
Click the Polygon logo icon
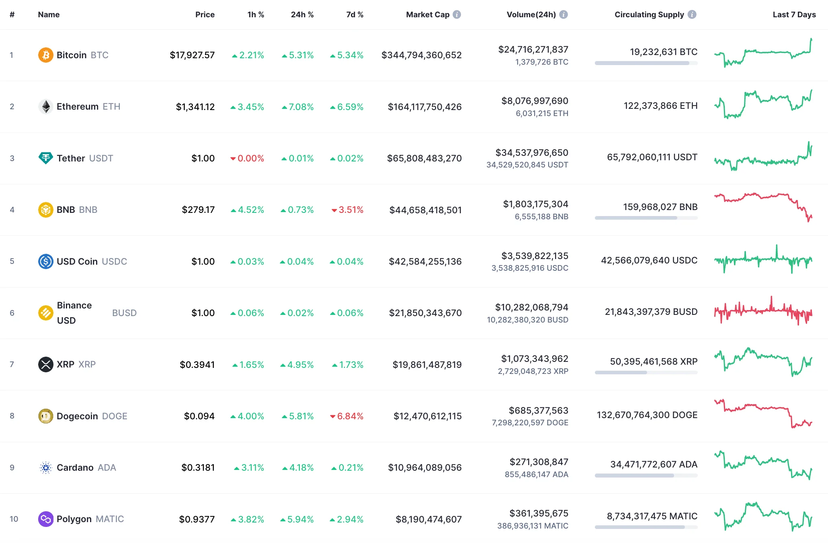pos(45,519)
